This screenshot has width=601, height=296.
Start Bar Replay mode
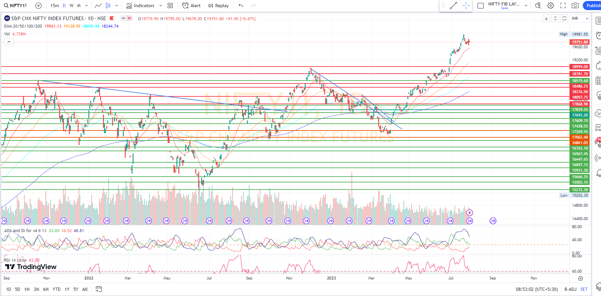[x=218, y=6]
